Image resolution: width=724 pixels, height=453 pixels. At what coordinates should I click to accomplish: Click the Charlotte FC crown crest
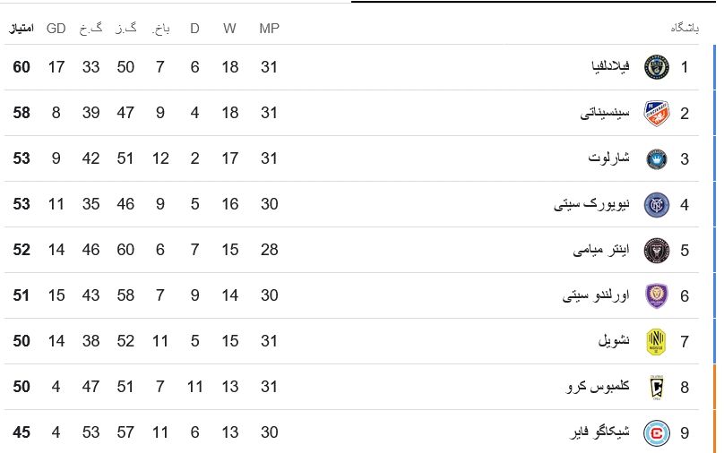(657, 159)
